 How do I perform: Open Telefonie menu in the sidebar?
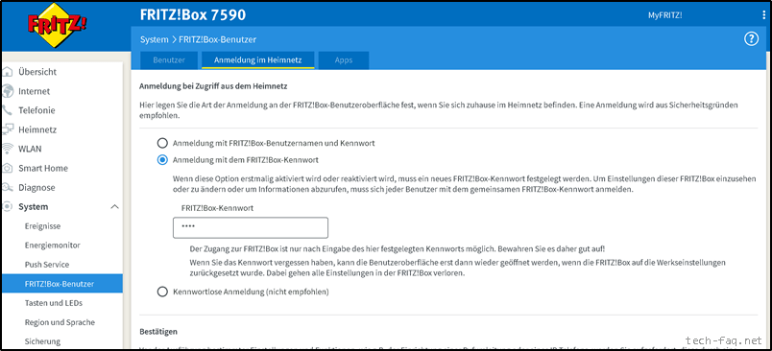(x=36, y=110)
